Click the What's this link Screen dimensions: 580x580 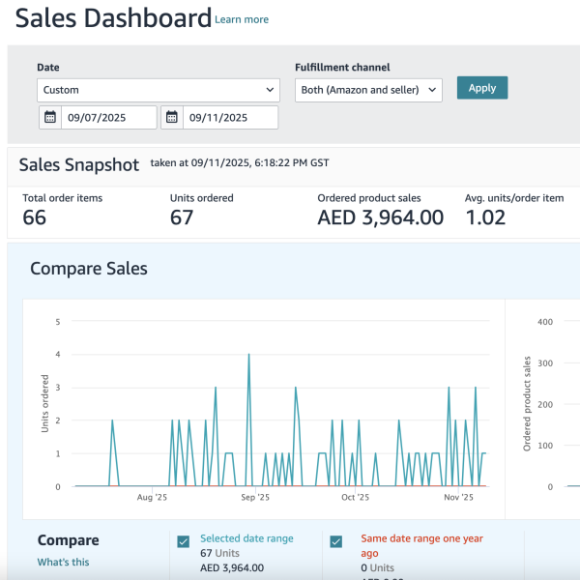(x=63, y=562)
